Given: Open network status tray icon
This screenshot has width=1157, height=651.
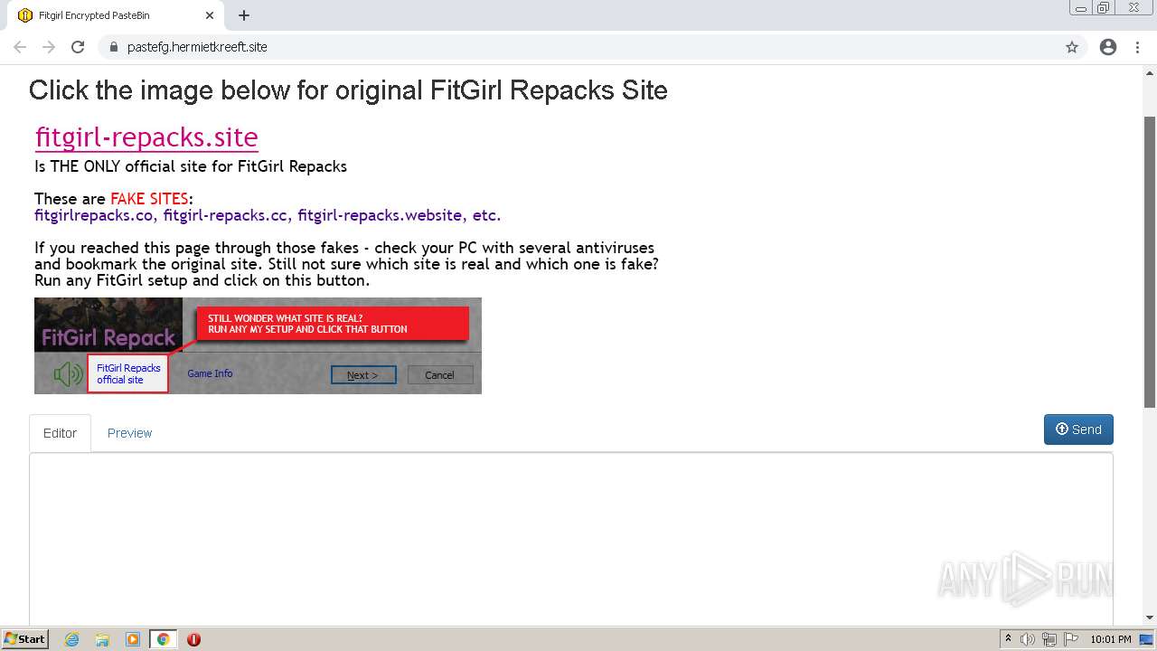Looking at the screenshot, I should pyautogui.click(x=1049, y=639).
